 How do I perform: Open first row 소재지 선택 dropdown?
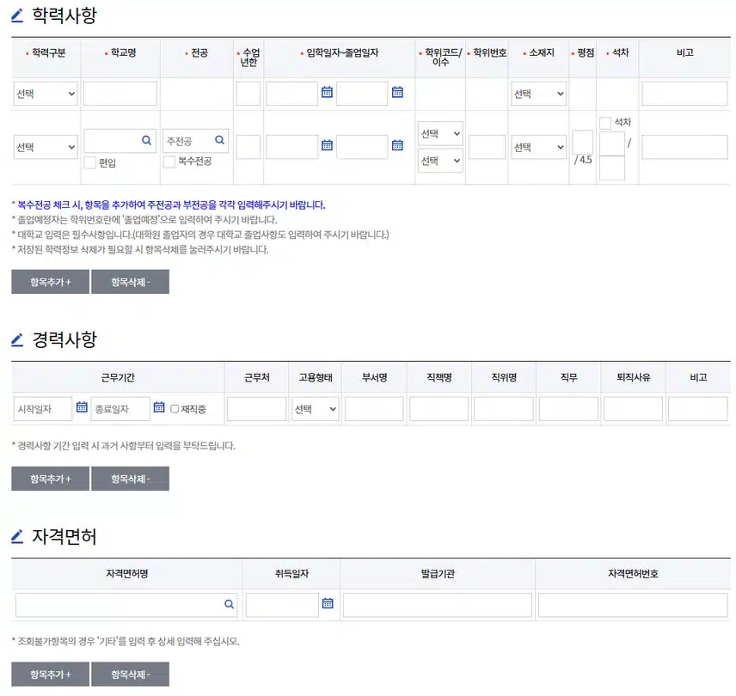pyautogui.click(x=538, y=94)
